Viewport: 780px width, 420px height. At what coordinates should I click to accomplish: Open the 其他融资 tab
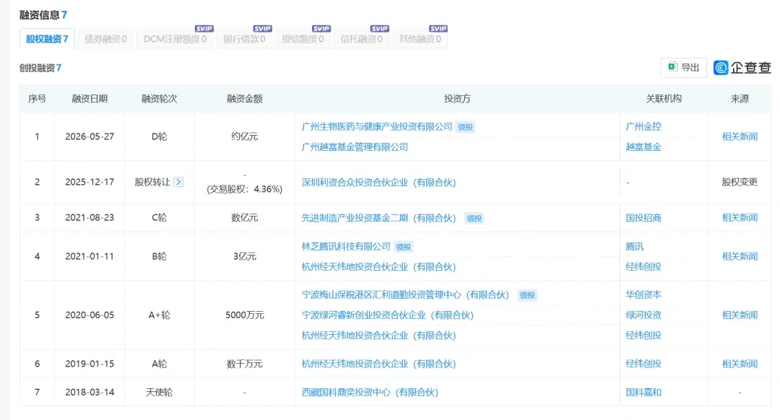pyautogui.click(x=420, y=39)
